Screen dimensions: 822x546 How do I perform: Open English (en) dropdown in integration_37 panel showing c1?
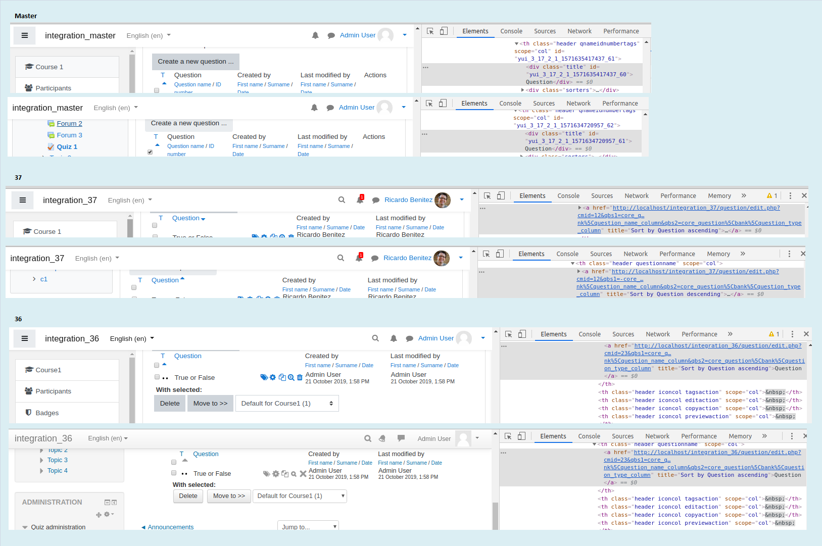click(x=97, y=258)
